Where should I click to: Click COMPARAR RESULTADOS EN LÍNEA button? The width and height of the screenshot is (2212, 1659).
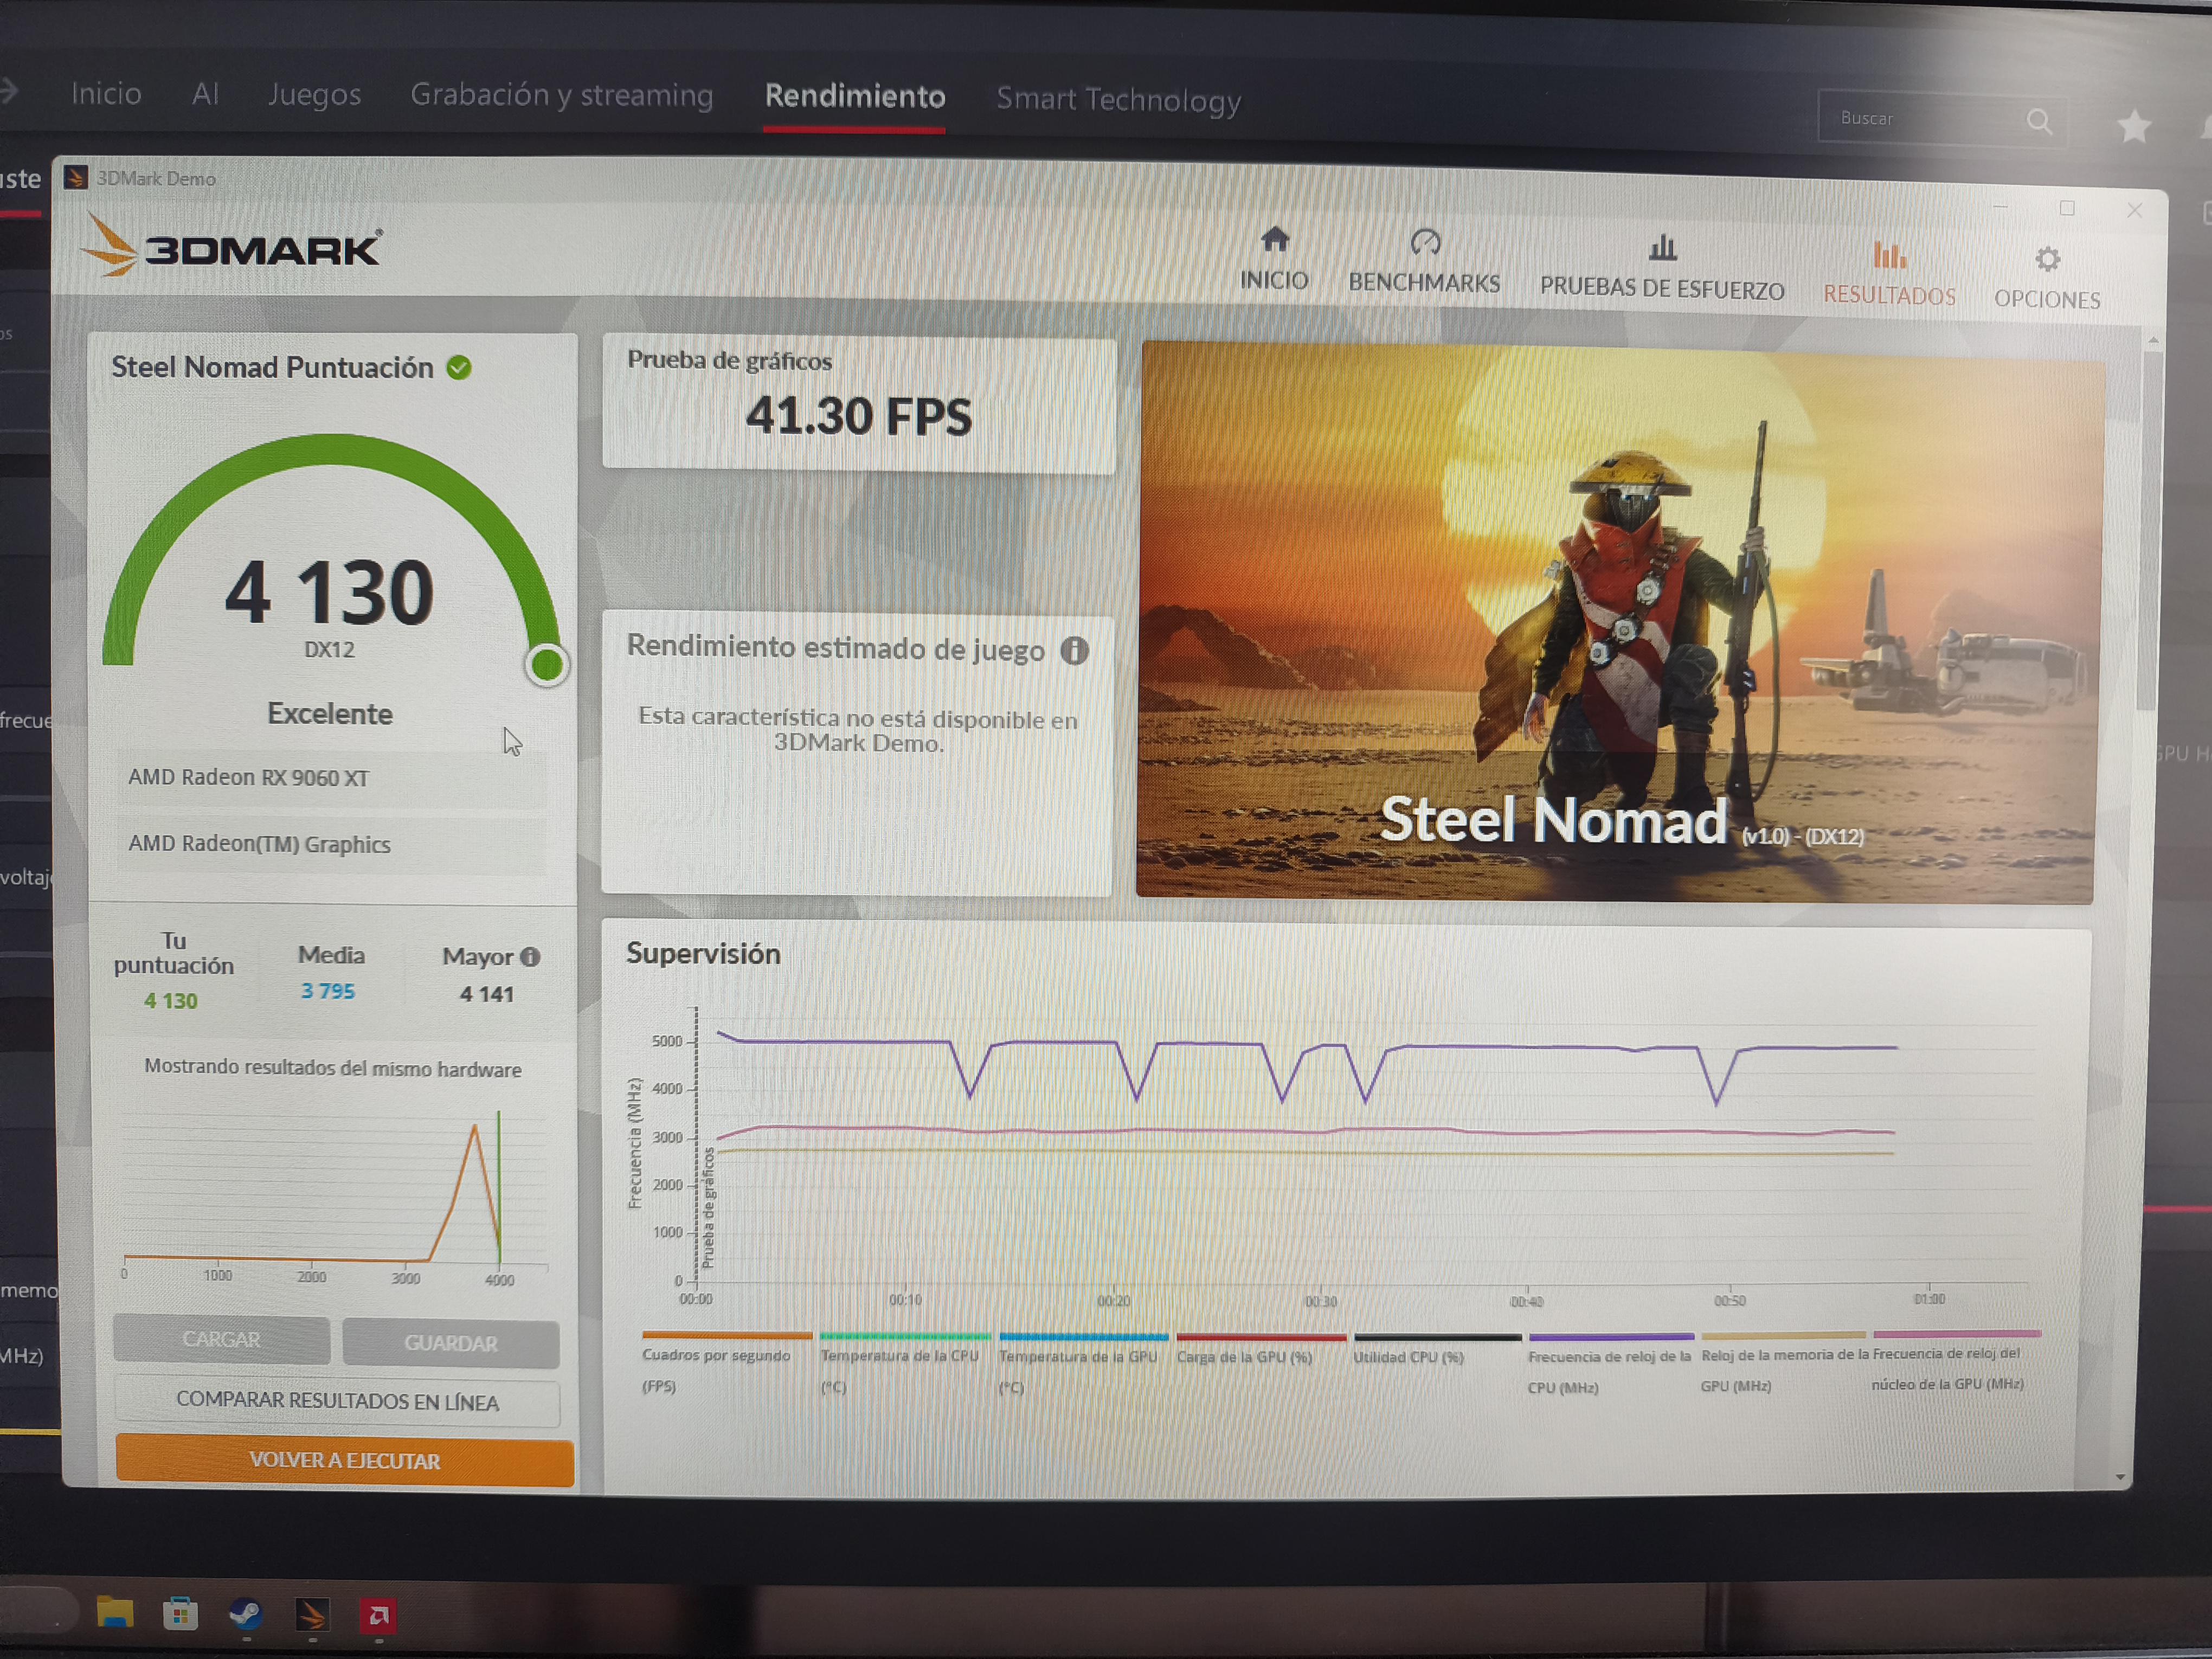coord(337,1402)
